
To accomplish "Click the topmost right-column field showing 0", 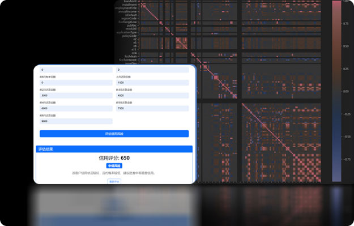I will pos(152,70).
